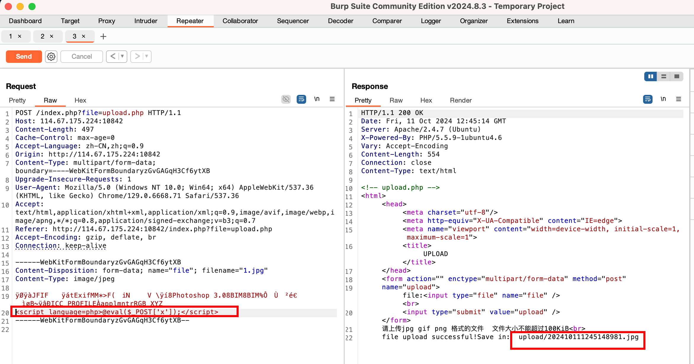Click the HTTP/1.1 200 OK status line
The image size is (694, 364).
point(392,113)
